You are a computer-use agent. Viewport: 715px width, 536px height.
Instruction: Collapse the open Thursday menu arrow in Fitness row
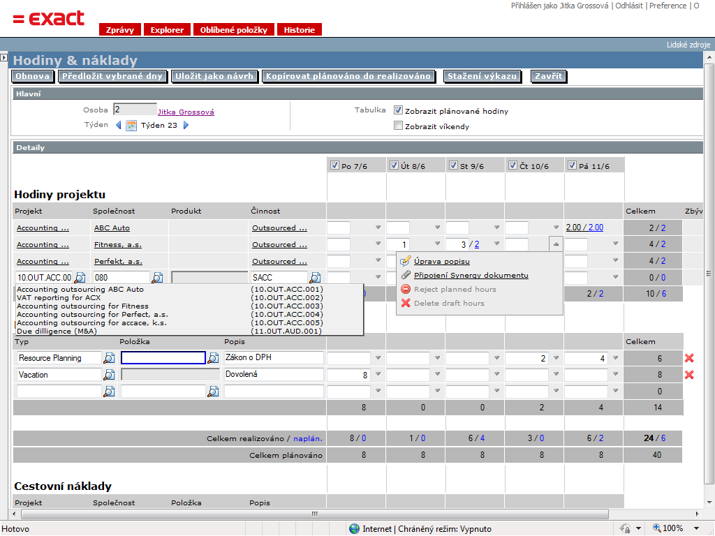coord(556,244)
